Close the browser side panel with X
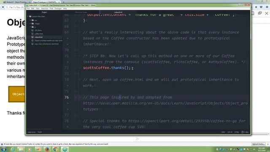270x152 pixels. (267, 13)
